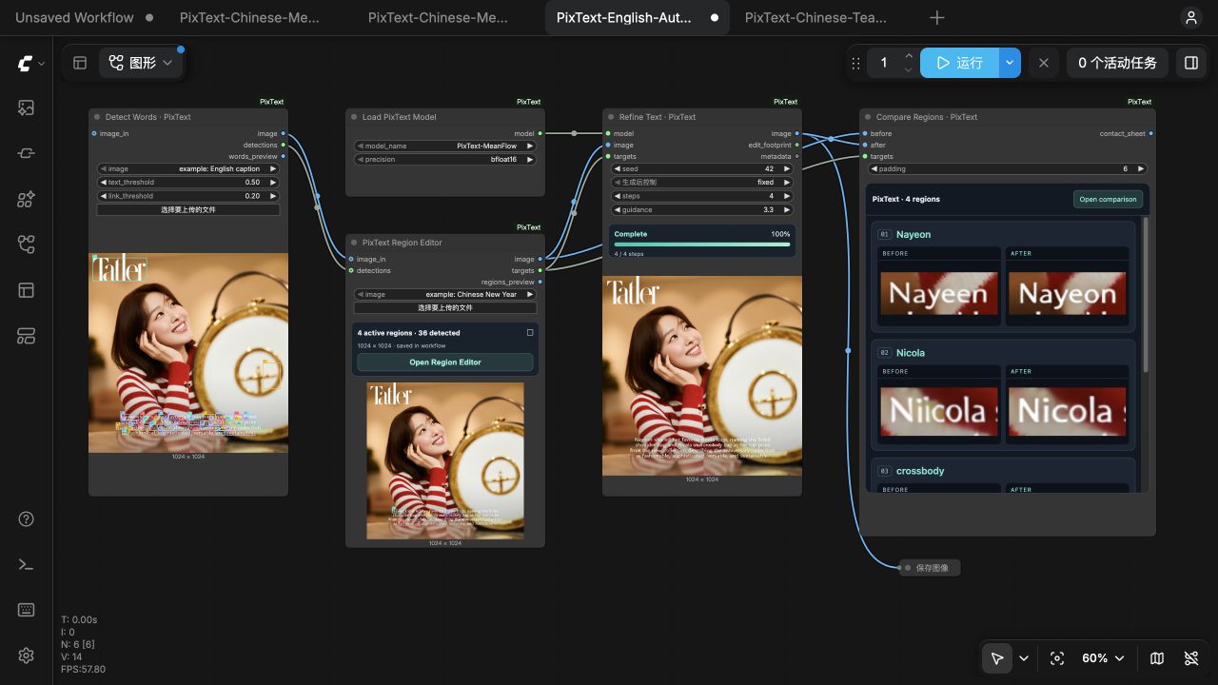Toggle the minimap display

click(x=1157, y=658)
